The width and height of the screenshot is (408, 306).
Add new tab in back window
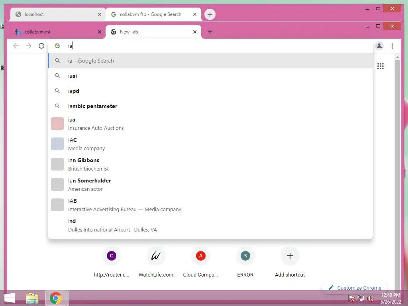(x=210, y=14)
